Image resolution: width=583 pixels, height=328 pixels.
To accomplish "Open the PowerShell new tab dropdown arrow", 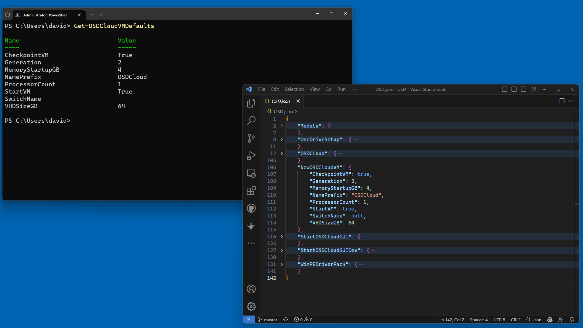I will (101, 15).
